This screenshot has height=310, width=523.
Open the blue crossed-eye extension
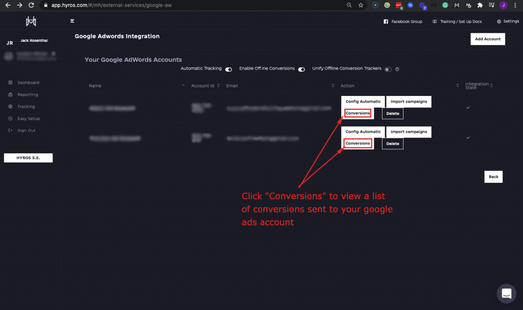tap(410, 5)
